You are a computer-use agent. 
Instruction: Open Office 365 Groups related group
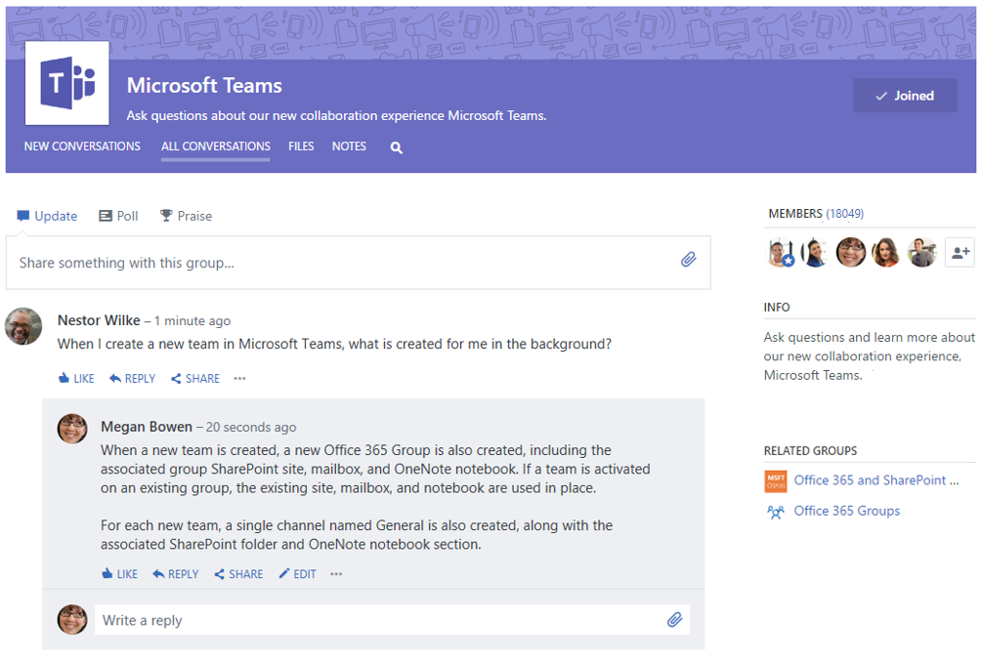pyautogui.click(x=847, y=511)
